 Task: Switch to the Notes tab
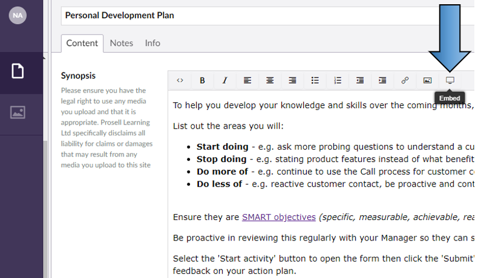tap(122, 44)
